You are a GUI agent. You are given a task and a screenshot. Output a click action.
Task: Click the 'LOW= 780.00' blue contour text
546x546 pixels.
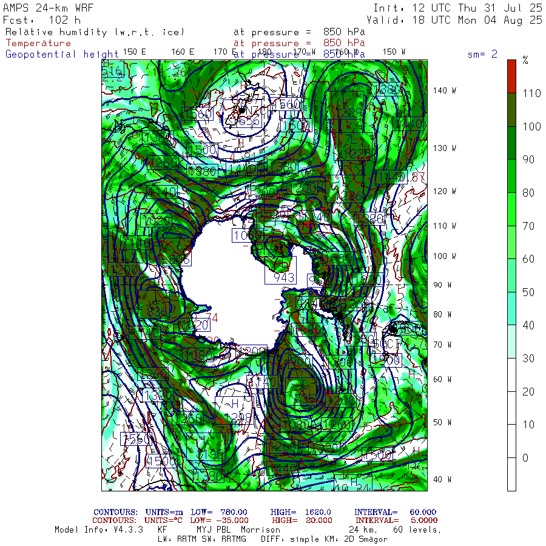pyautogui.click(x=219, y=512)
